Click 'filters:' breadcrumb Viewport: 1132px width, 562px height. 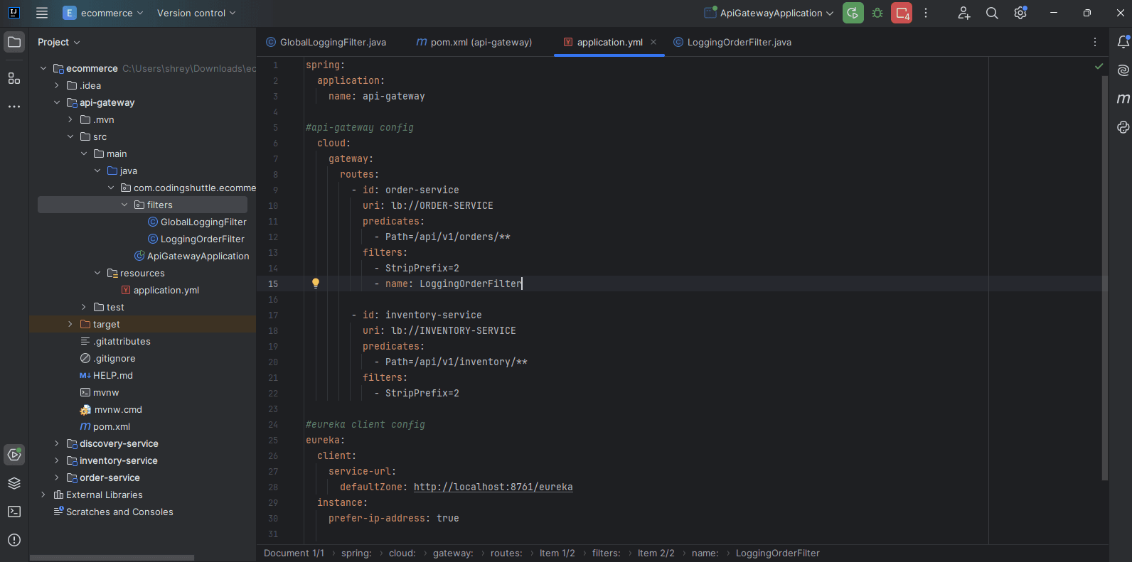click(607, 553)
